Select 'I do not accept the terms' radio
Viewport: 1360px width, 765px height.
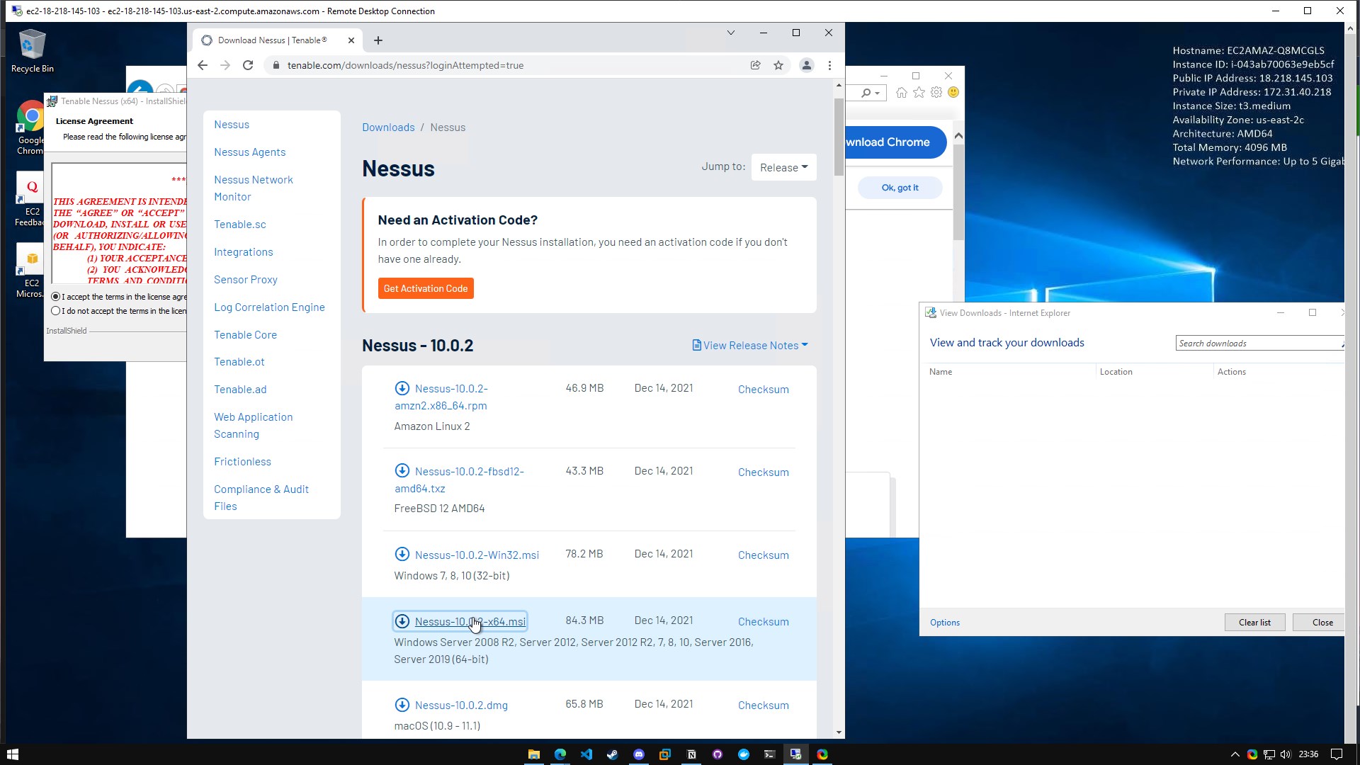[x=56, y=311]
